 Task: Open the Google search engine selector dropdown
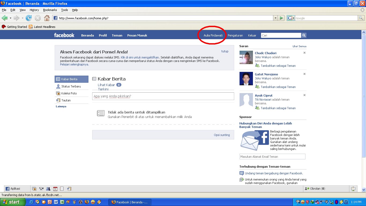click(291, 18)
